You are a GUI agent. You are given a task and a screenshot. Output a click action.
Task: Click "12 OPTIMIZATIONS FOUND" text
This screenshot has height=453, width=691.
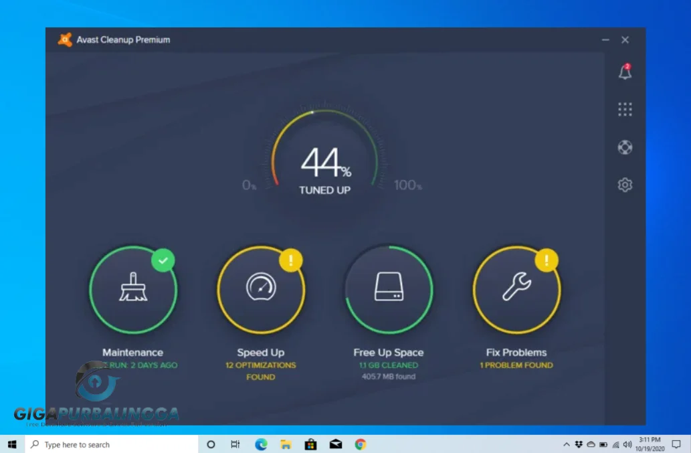tap(261, 371)
